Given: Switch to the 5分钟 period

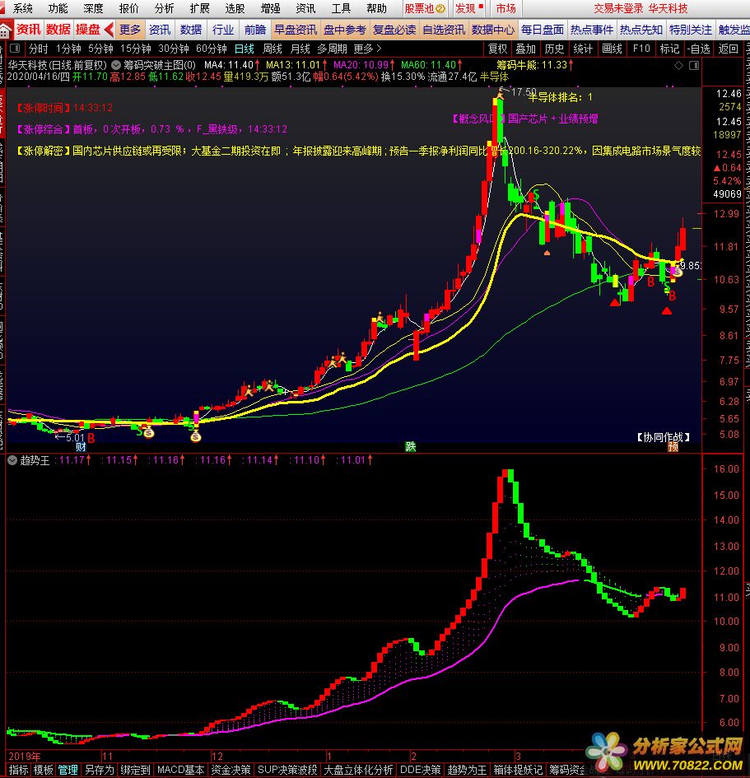Looking at the screenshot, I should click(x=100, y=49).
